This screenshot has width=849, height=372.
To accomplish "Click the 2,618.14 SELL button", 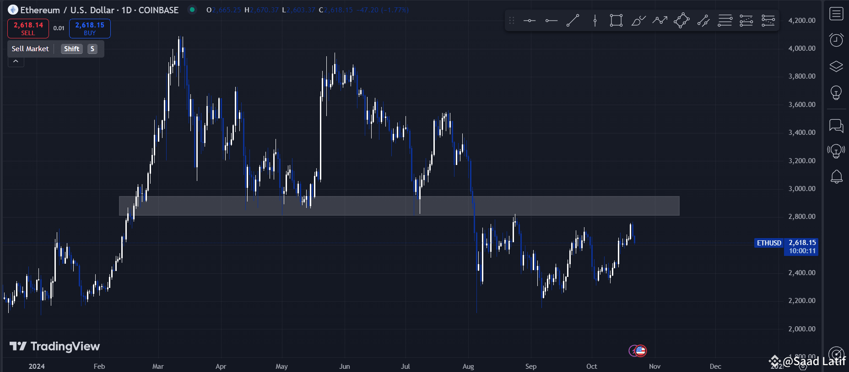I will 28,28.
